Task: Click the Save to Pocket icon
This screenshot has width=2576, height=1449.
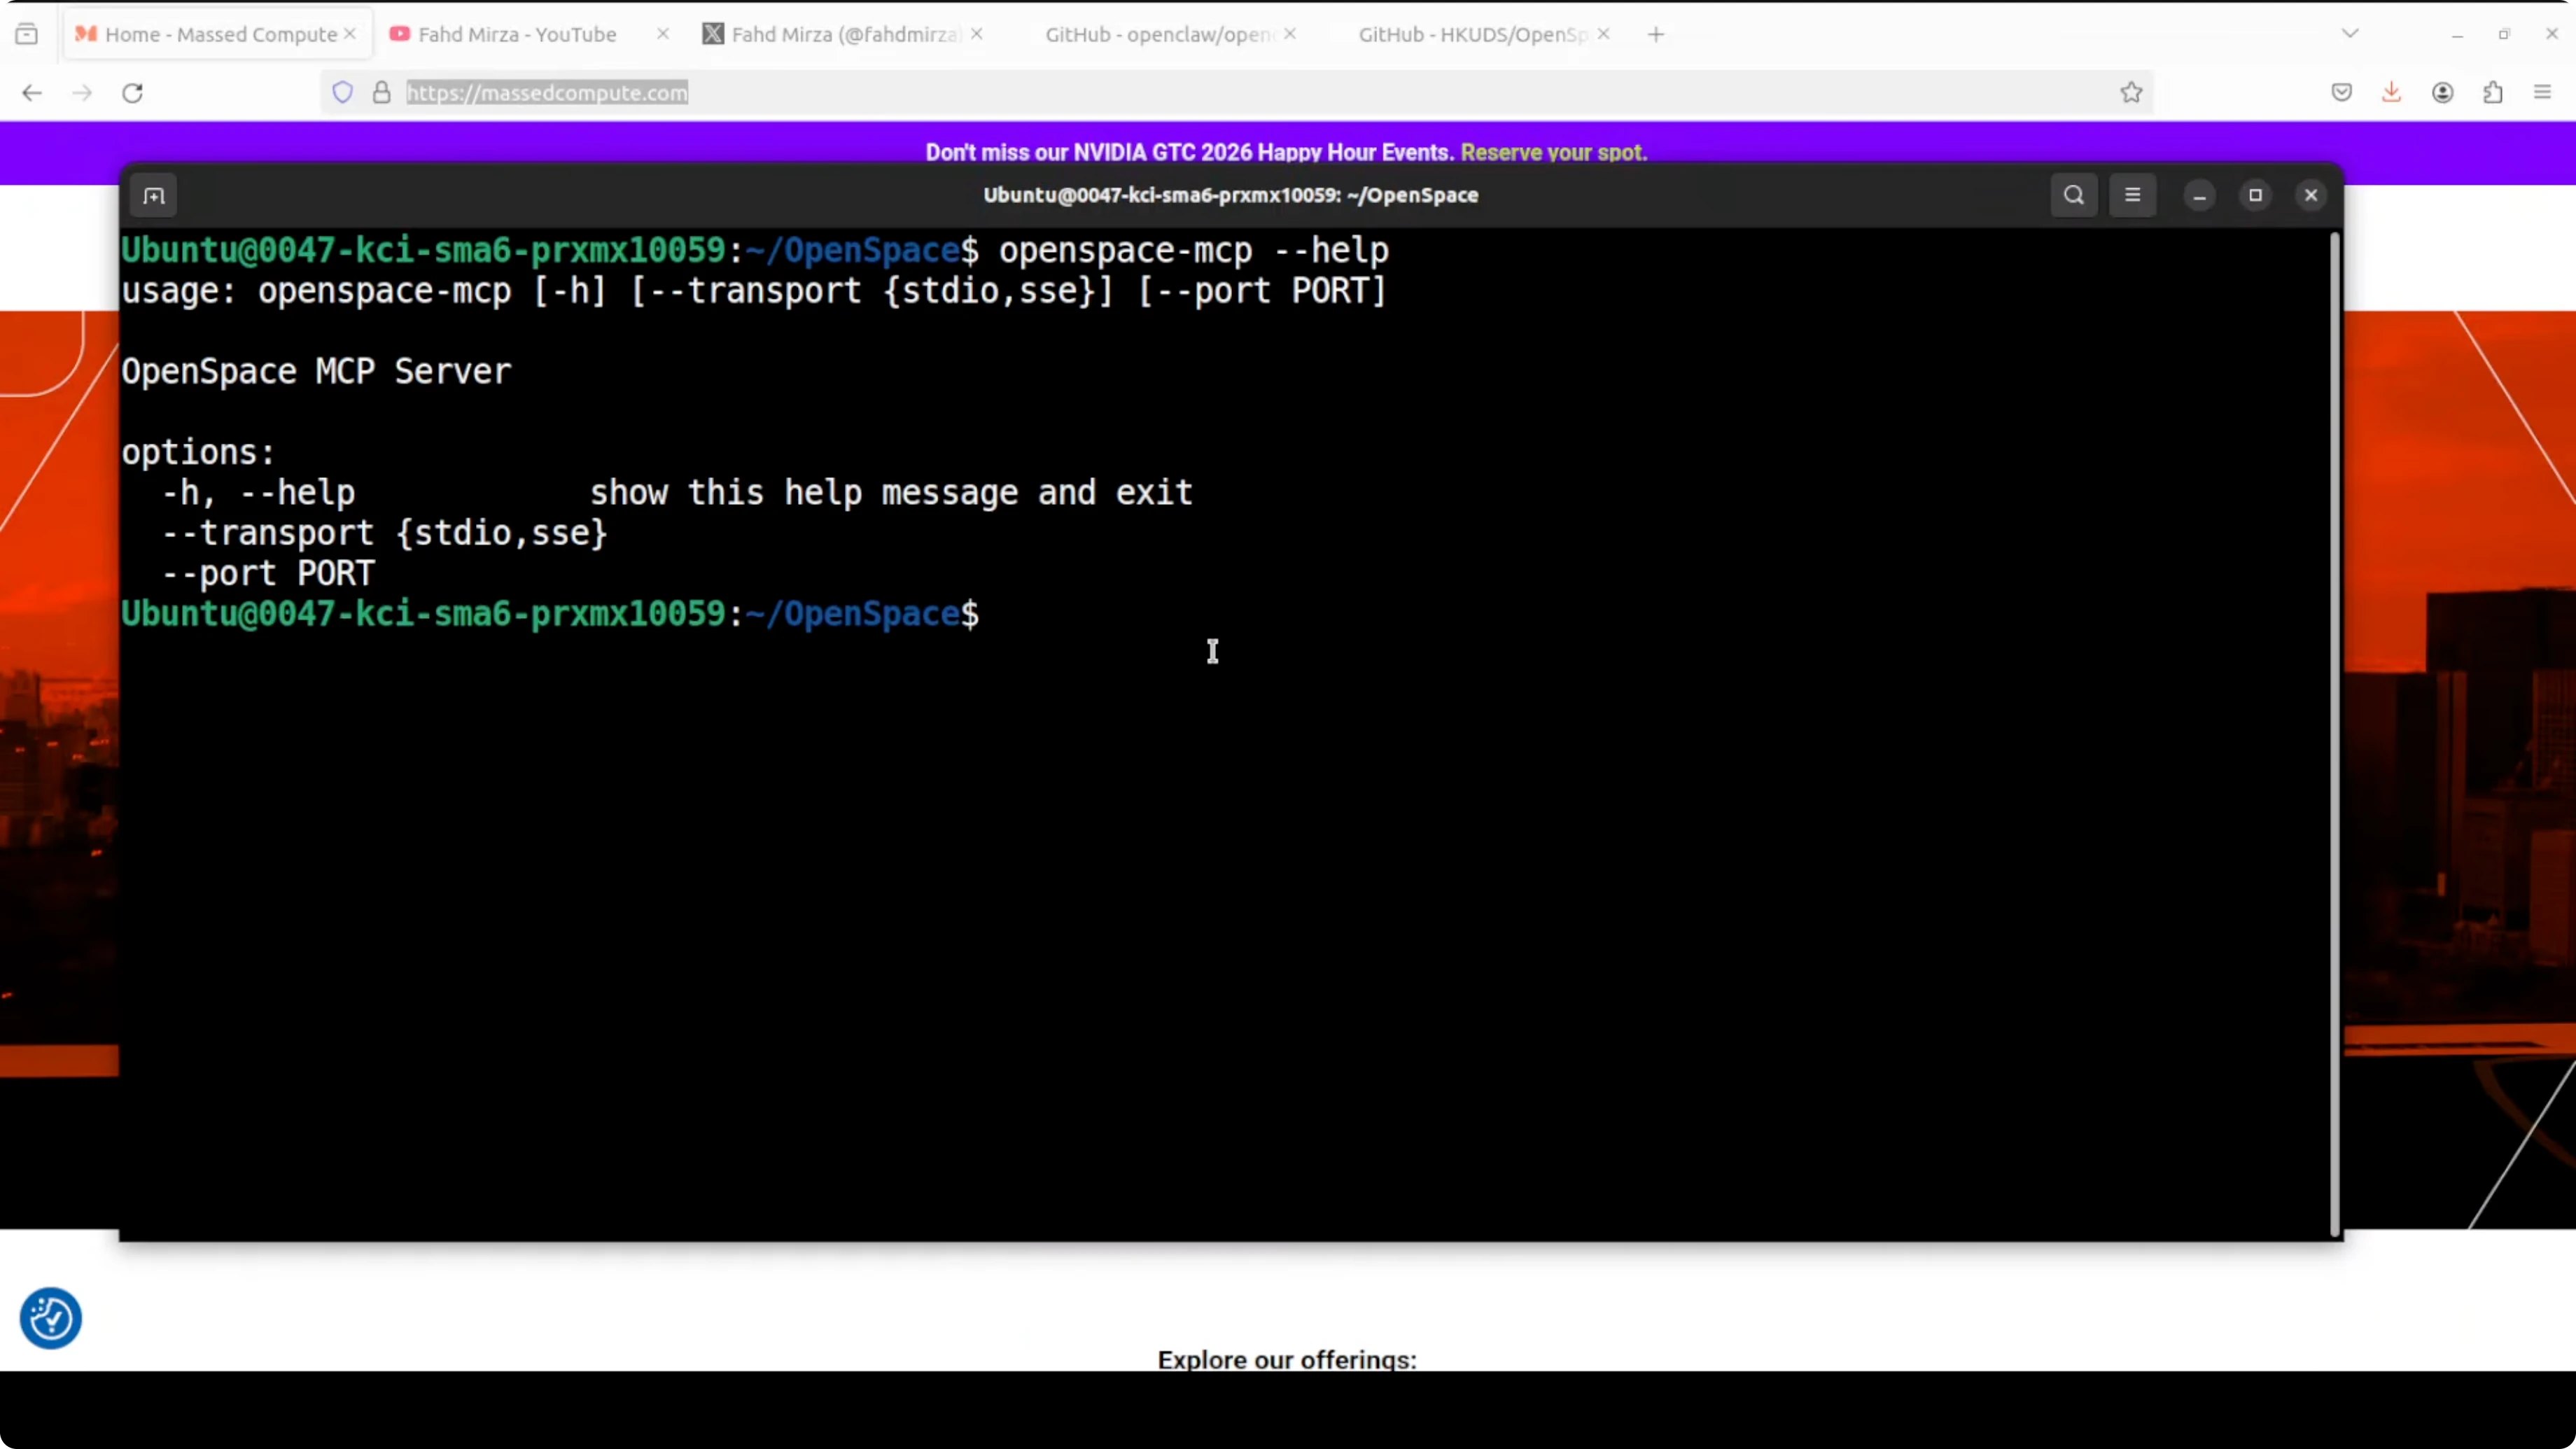Action: click(x=2341, y=93)
